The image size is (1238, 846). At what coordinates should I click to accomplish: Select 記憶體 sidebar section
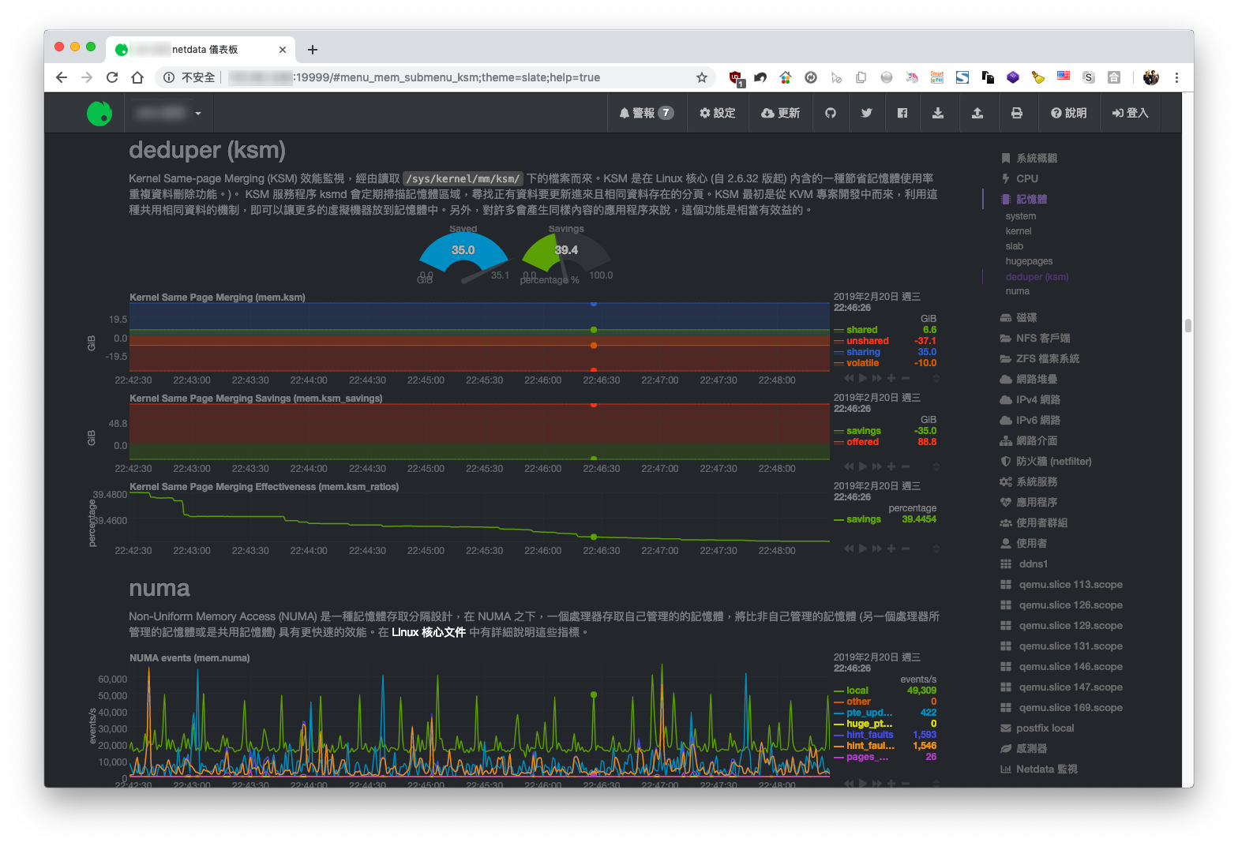click(x=1023, y=199)
